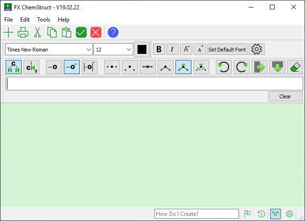
Task: Click the green preview canvas area
Action: [152, 155]
